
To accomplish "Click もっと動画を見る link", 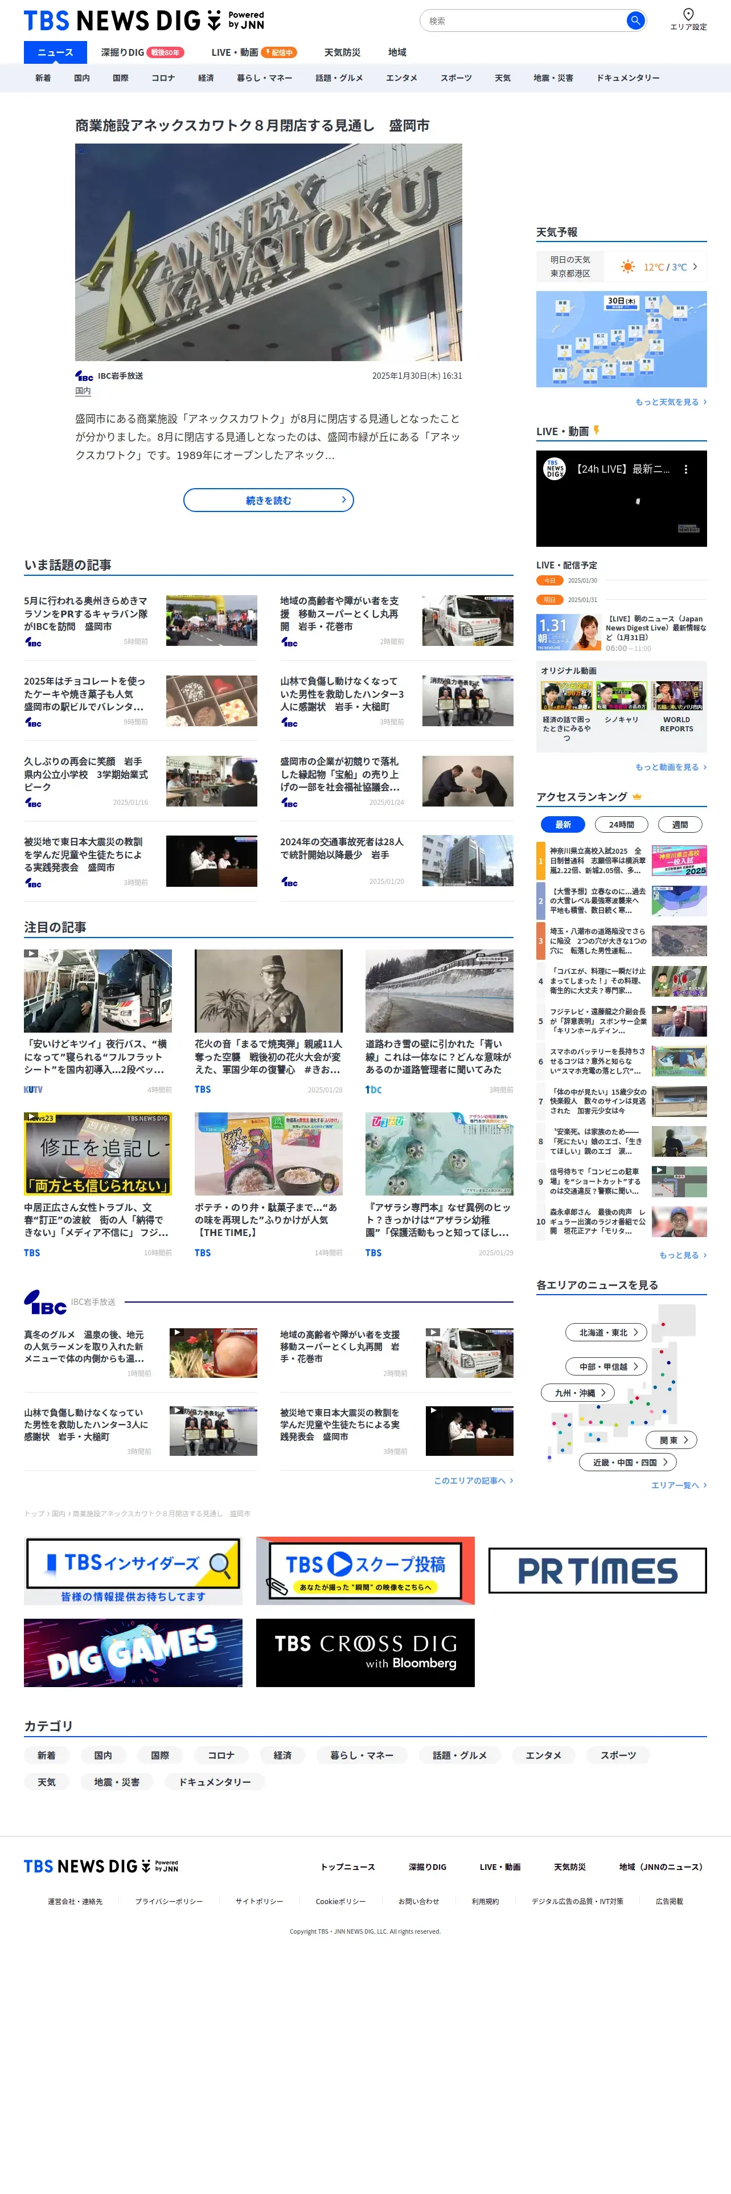I will [671, 767].
